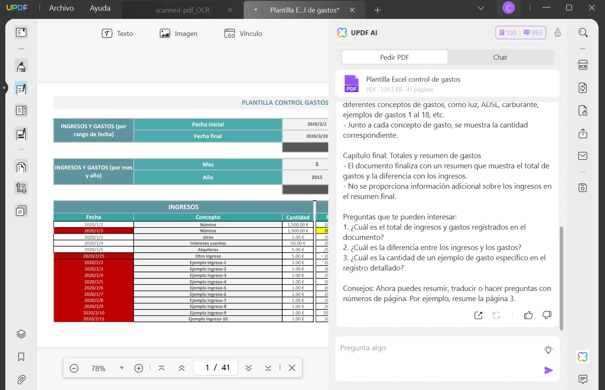The width and height of the screenshot is (605, 390).
Task: Send PDF by email envelope icon
Action: [x=583, y=156]
